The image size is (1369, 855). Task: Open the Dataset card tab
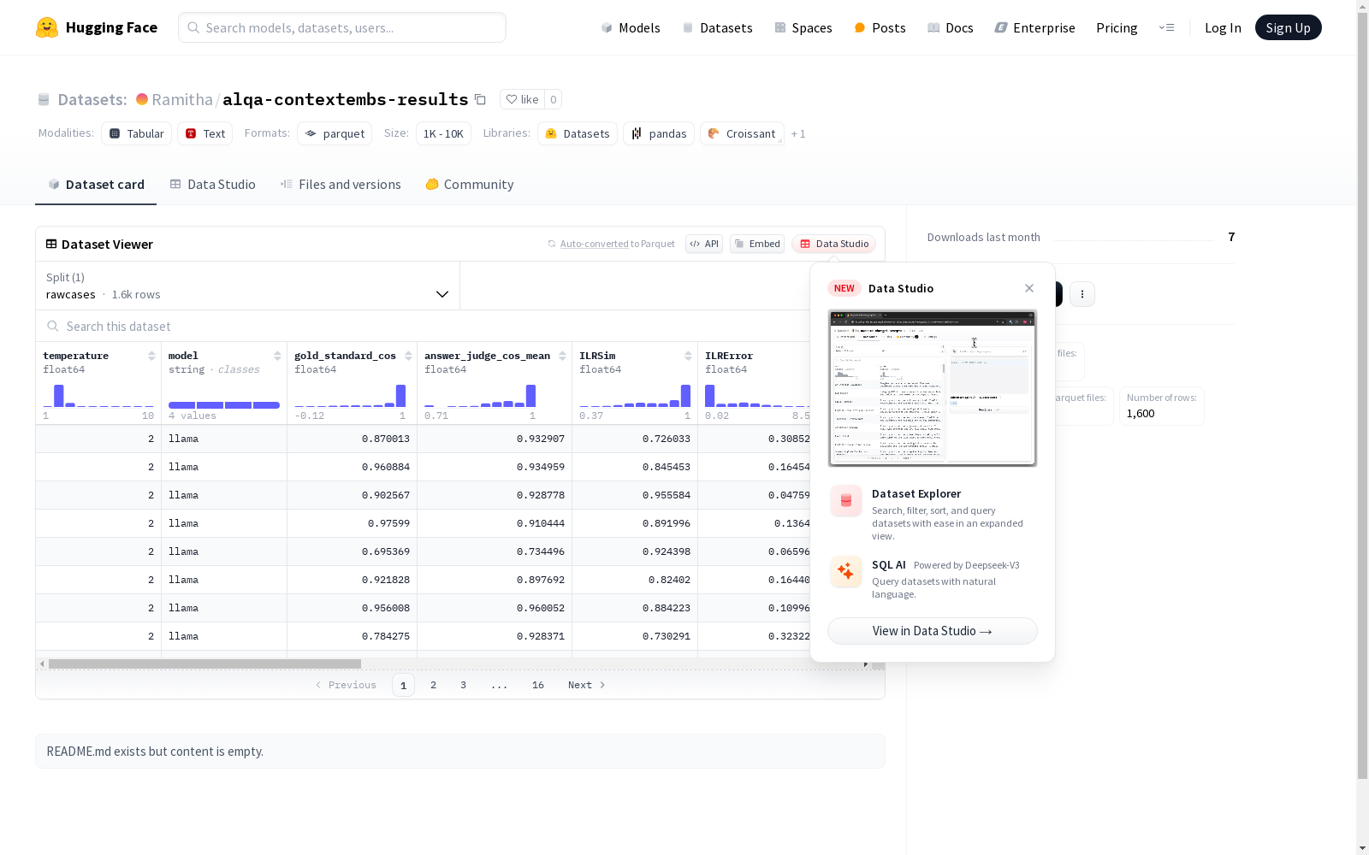pos(96,185)
